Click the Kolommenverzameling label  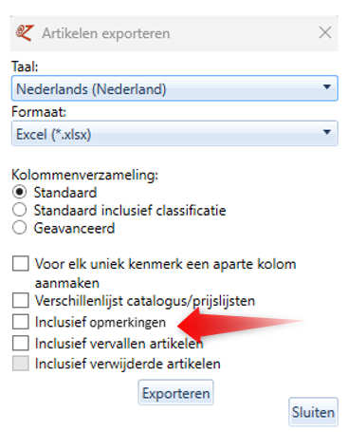click(84, 175)
